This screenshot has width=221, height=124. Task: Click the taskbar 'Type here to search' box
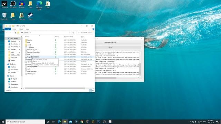click(25, 122)
